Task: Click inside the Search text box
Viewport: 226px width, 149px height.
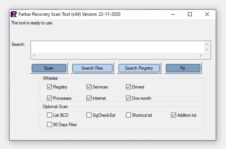Action: [118, 47]
